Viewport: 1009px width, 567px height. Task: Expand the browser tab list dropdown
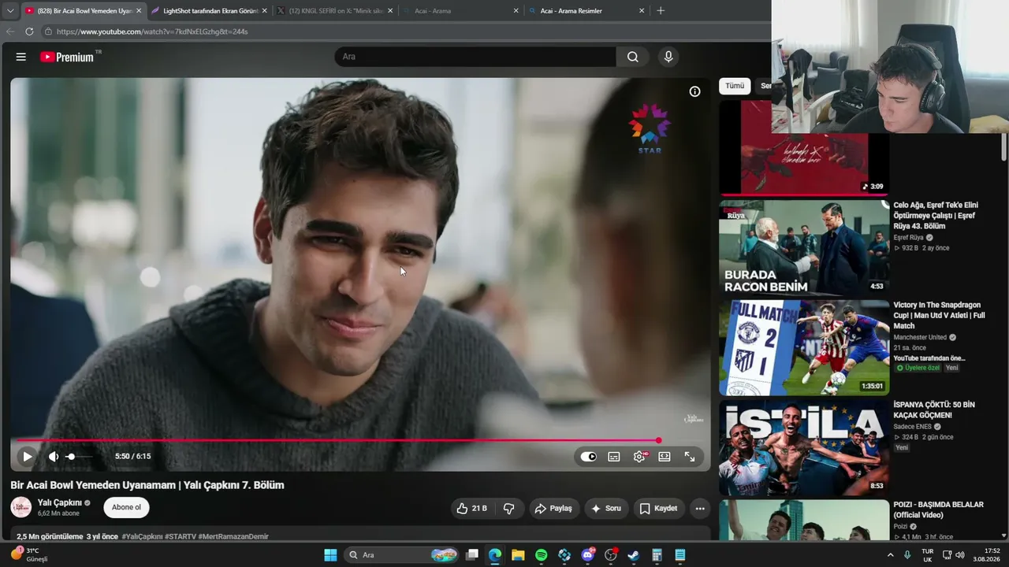9,11
